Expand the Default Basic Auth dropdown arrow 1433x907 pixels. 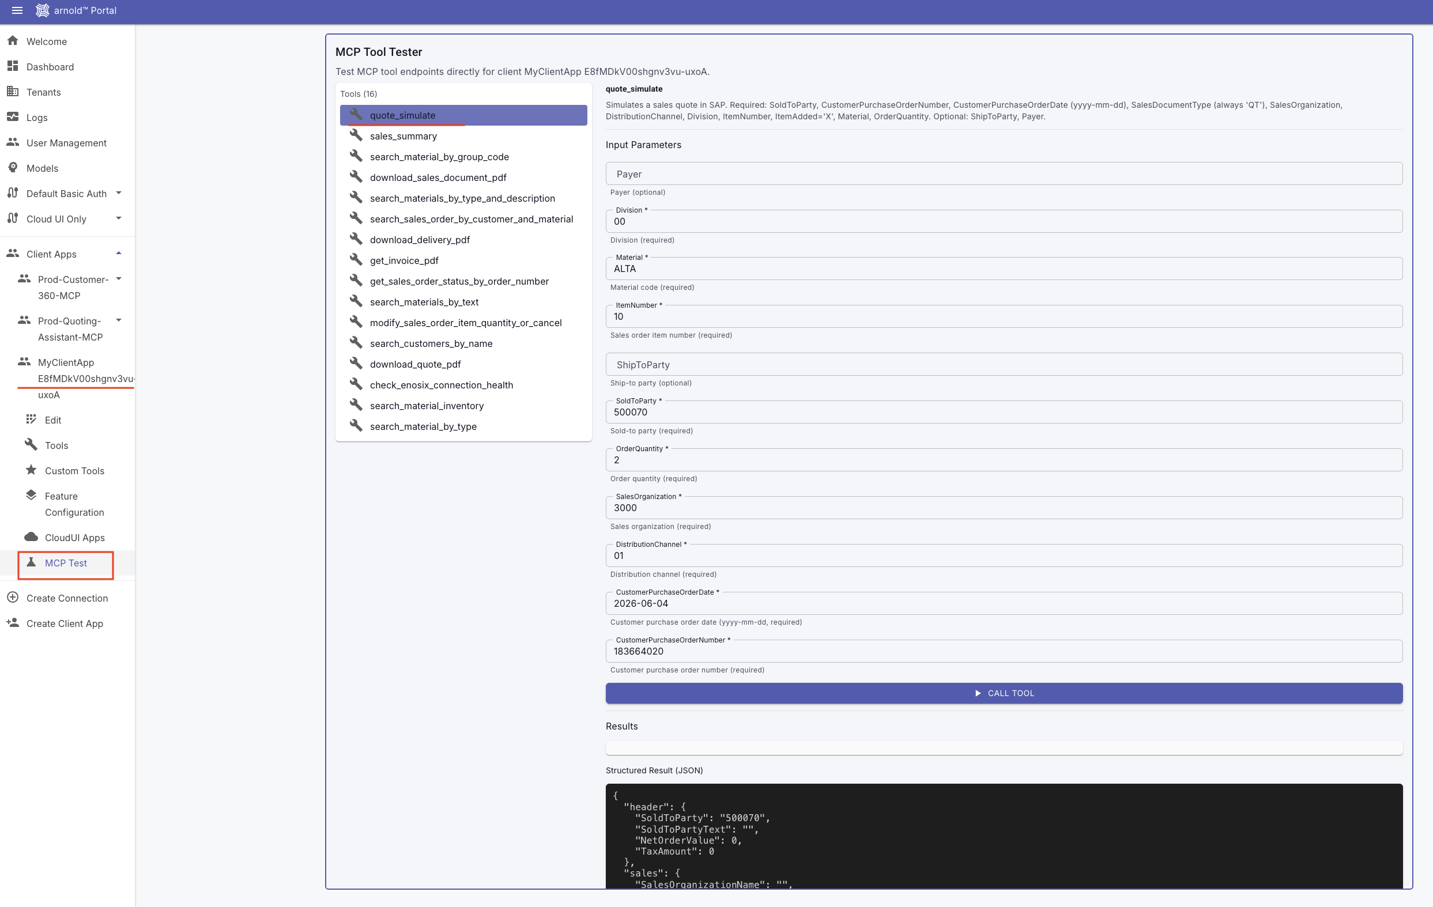tap(118, 192)
